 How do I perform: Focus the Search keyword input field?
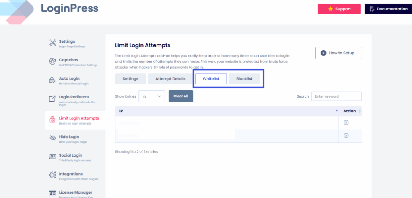tap(337, 96)
